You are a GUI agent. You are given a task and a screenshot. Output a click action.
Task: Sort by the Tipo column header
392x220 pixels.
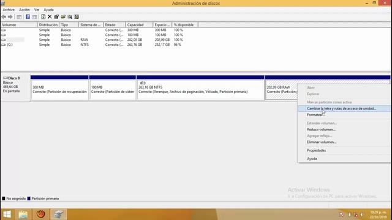coord(69,25)
